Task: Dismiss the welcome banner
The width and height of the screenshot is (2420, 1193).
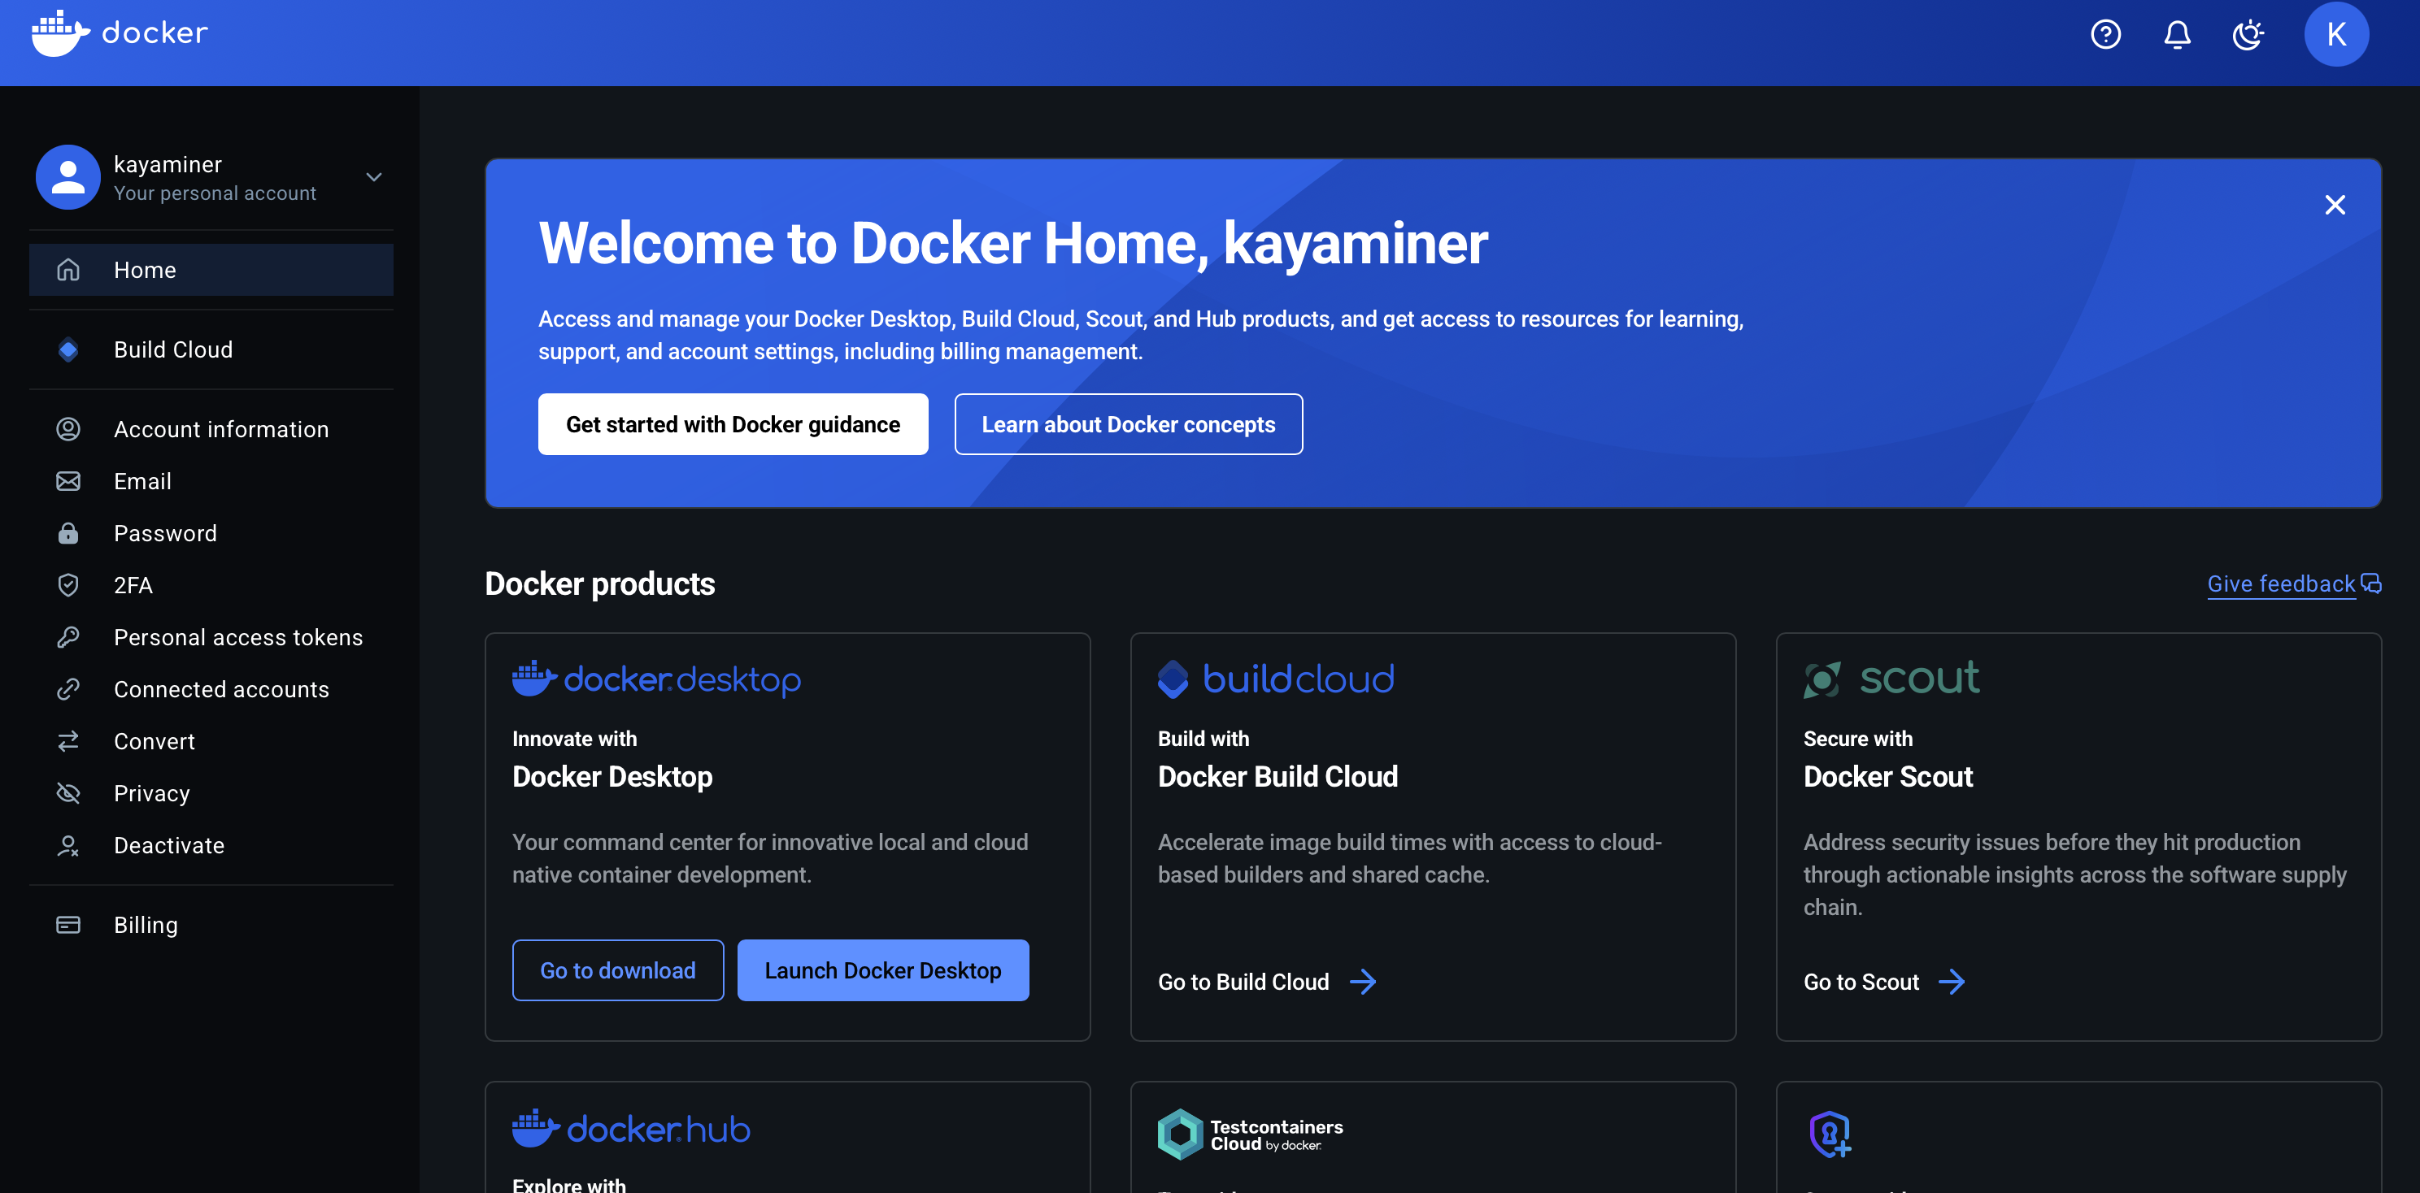Action: click(2335, 205)
